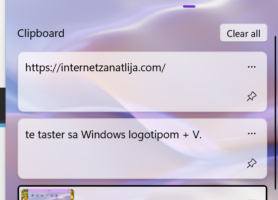The height and width of the screenshot is (200, 278).
Task: Click the trash icon shown in the thumbnail preview
Action: click(57, 195)
